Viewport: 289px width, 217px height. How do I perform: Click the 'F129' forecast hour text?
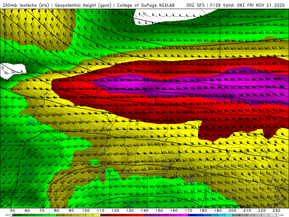215,5
